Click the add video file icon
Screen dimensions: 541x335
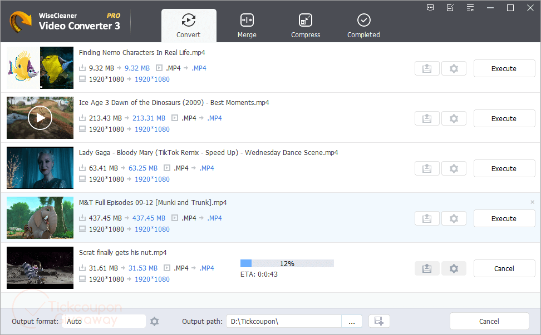379,321
